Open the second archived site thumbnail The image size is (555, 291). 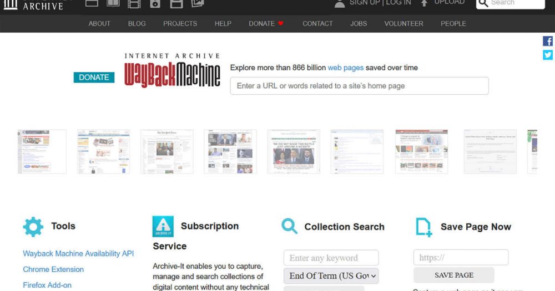103,152
